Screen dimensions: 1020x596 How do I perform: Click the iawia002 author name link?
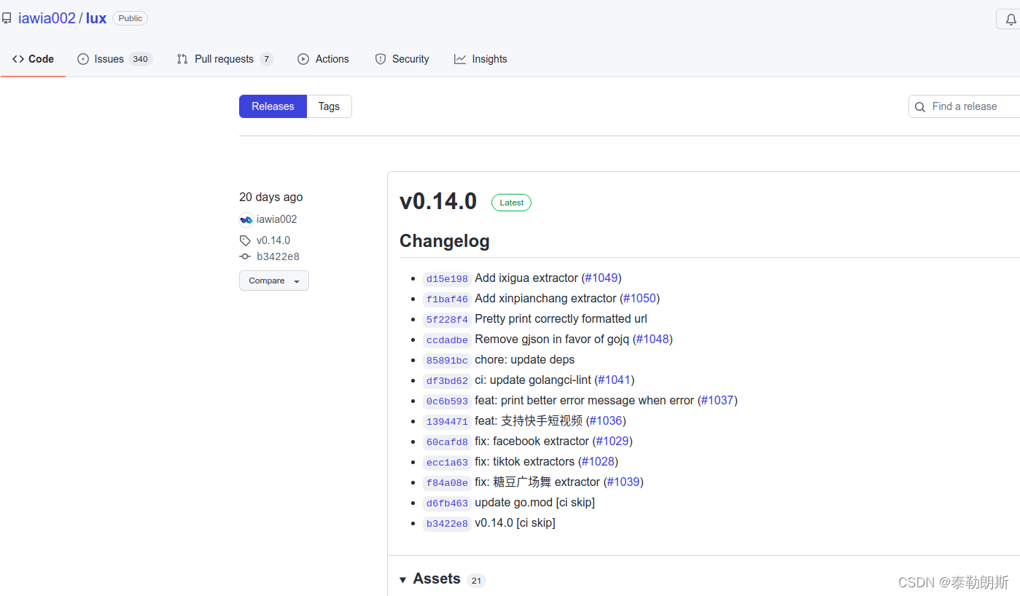pos(277,219)
